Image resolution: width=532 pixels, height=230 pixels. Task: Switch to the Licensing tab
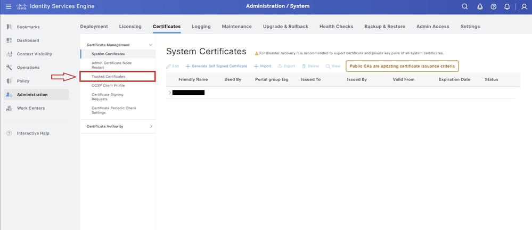(130, 27)
